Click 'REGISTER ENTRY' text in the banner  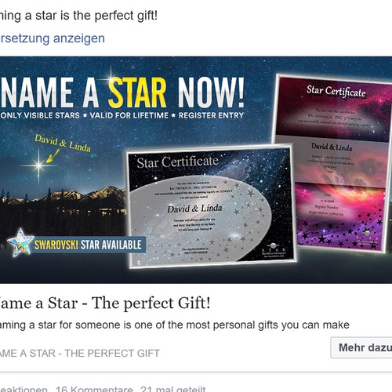[x=211, y=115]
